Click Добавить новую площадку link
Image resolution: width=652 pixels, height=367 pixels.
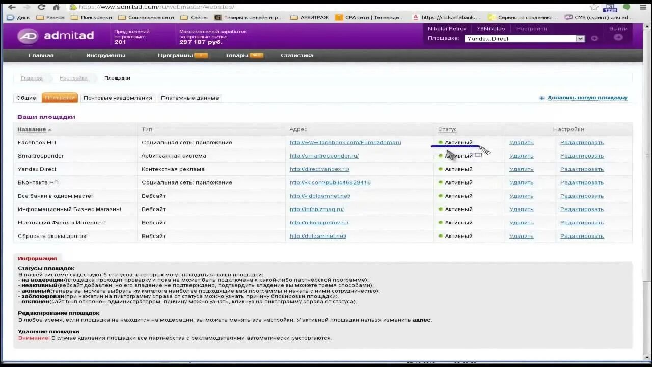587,98
